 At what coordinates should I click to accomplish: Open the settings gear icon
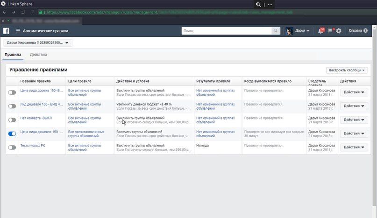[339, 31]
